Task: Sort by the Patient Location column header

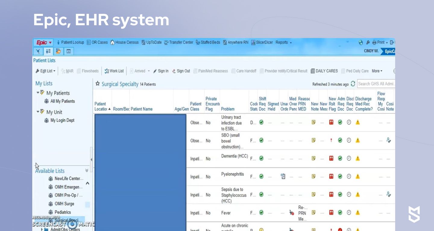Action: pyautogui.click(x=102, y=106)
